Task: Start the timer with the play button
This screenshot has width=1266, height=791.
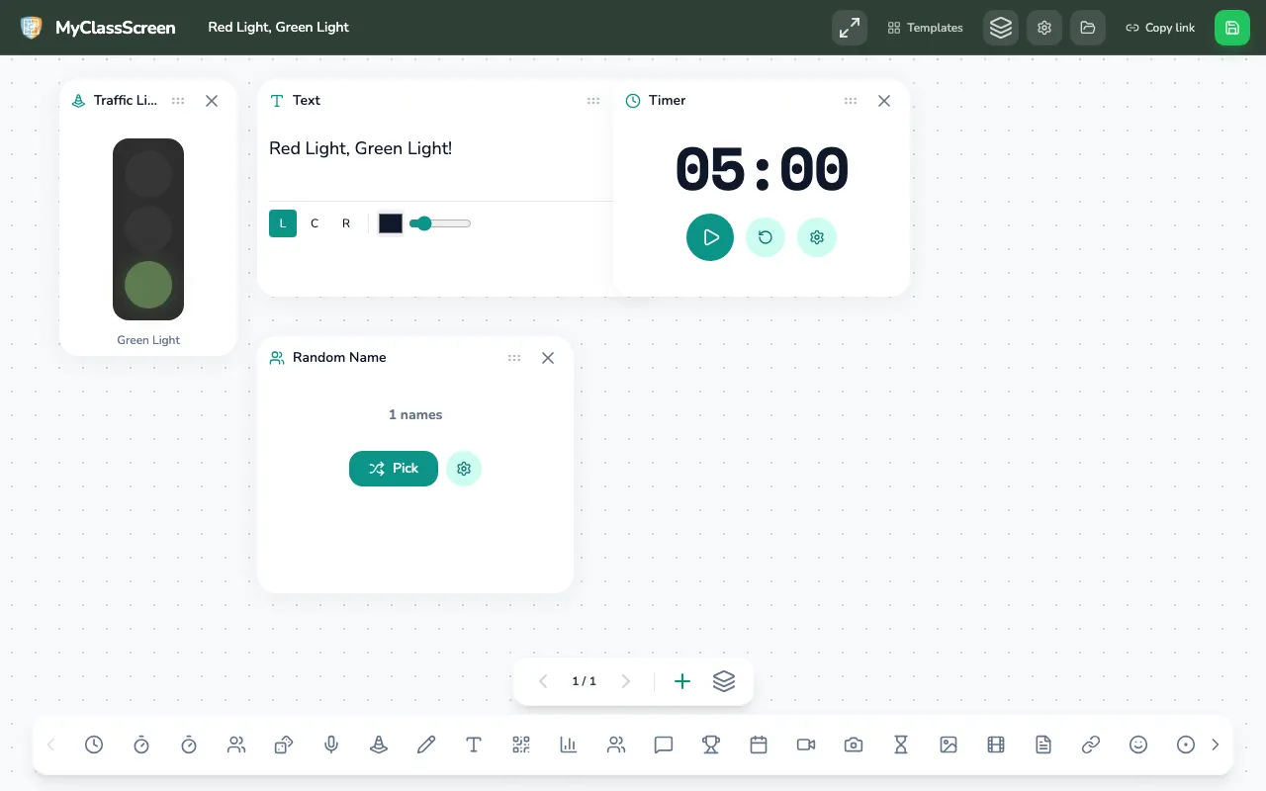Action: pyautogui.click(x=710, y=237)
